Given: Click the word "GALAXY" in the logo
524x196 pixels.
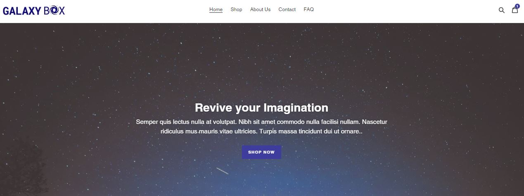Looking at the screenshot, I should tap(22, 11).
